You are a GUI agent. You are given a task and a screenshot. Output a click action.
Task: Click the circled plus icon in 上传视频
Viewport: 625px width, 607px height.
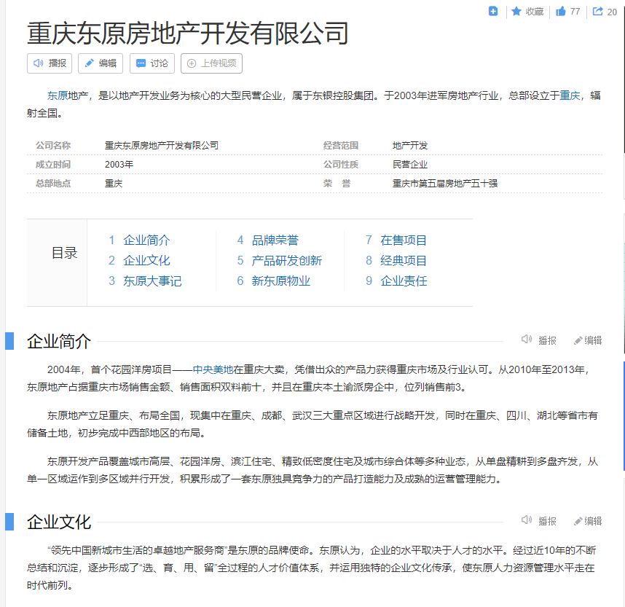192,63
